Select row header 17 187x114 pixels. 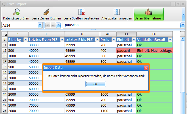pos(5,78)
